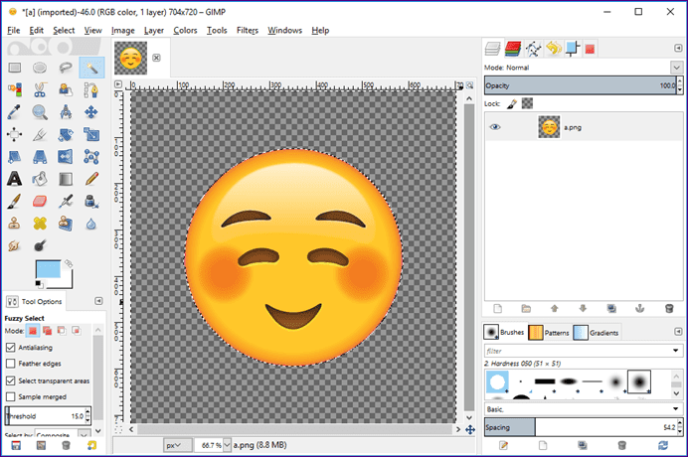Delete the layer with trash button
Screen dimensions: 688x457
pos(669,309)
